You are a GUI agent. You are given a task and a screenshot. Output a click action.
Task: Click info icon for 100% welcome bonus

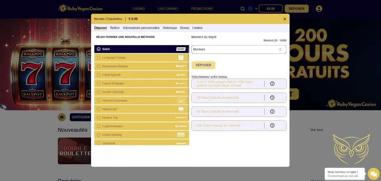(x=272, y=84)
